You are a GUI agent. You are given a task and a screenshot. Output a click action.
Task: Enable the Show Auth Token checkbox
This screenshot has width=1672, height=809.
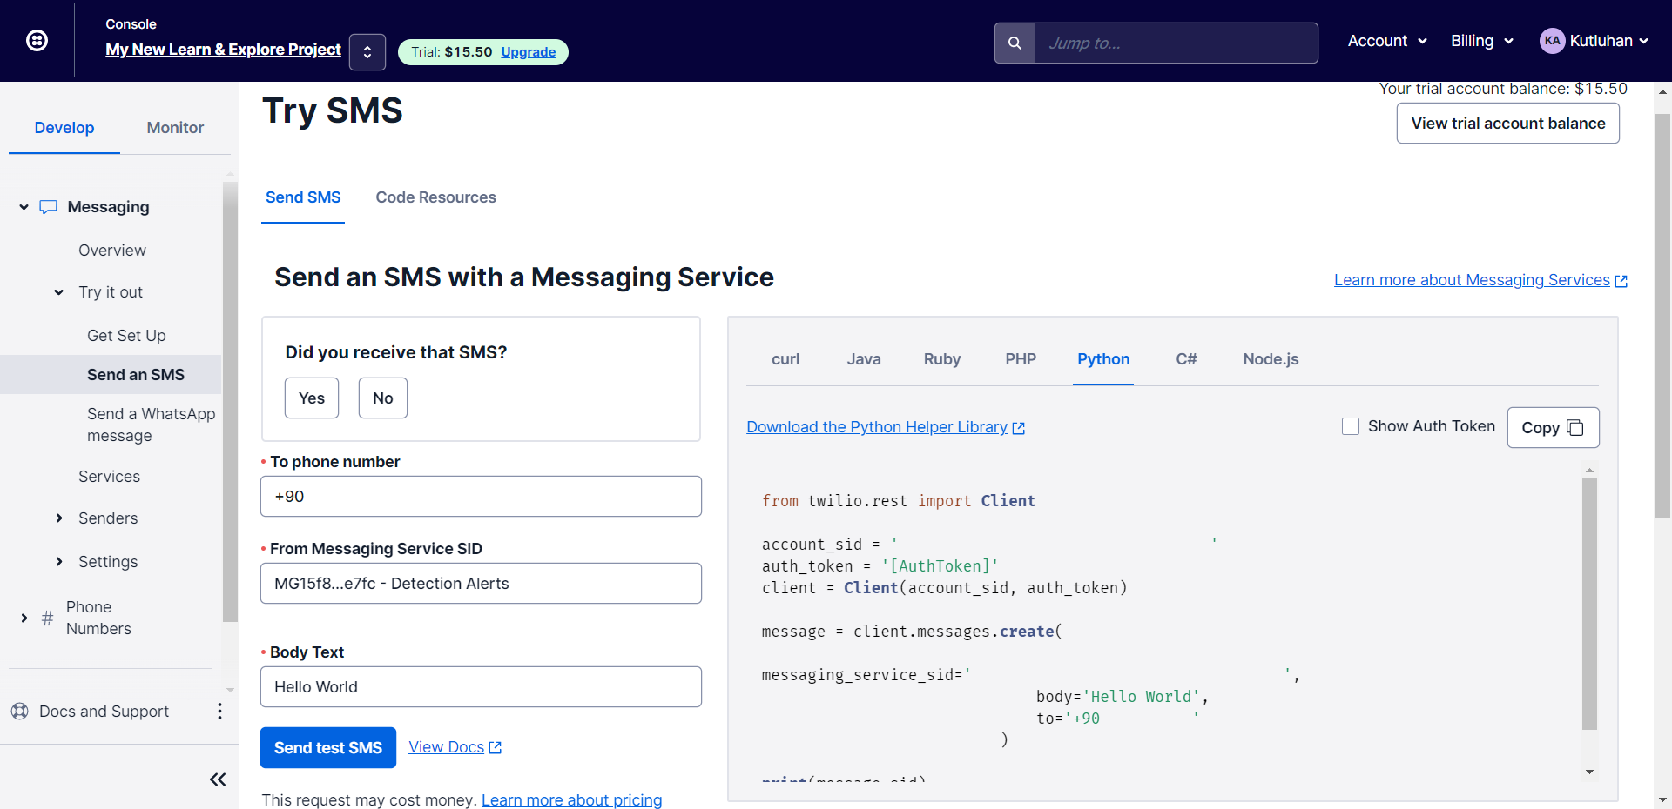1351,426
